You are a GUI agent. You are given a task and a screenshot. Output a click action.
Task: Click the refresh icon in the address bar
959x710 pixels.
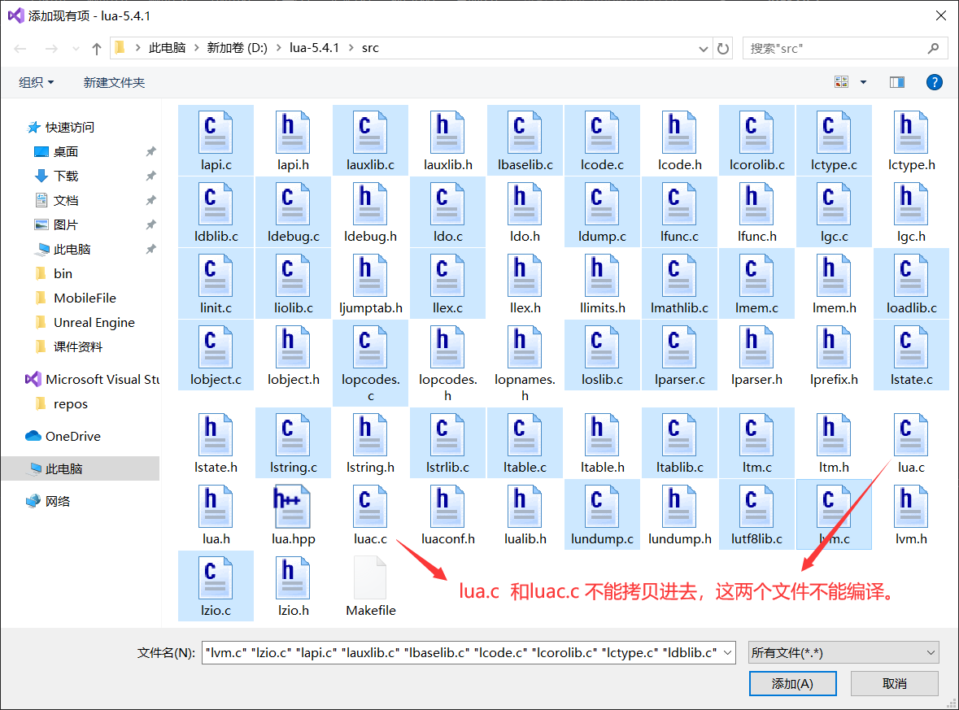click(722, 48)
